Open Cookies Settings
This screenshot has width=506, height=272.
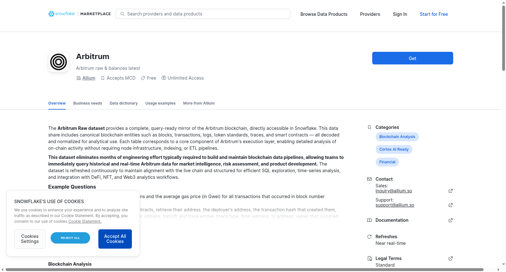coord(30,239)
